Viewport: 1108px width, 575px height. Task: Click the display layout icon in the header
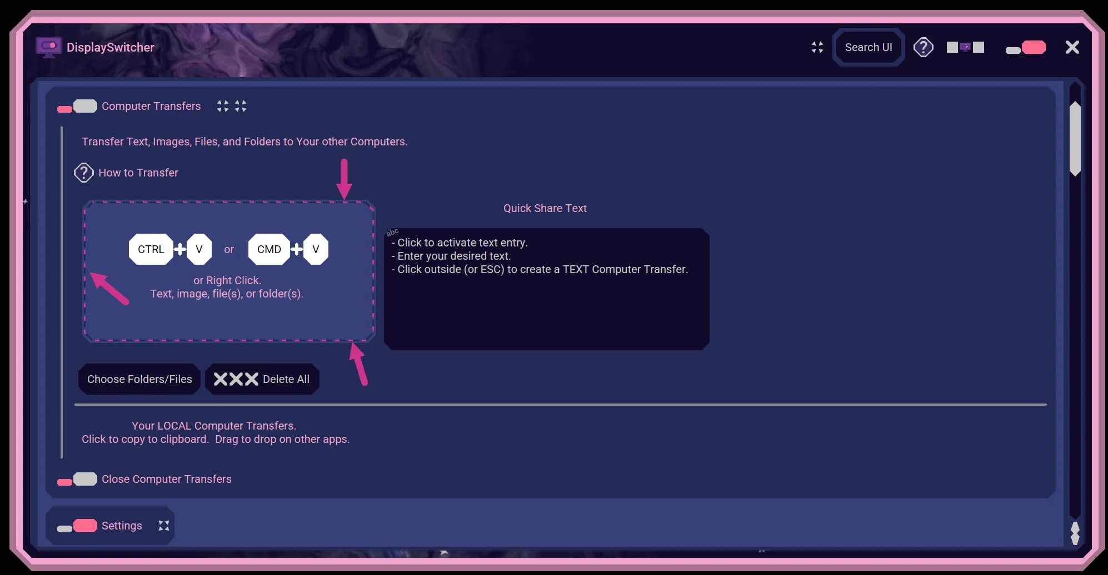(x=965, y=47)
